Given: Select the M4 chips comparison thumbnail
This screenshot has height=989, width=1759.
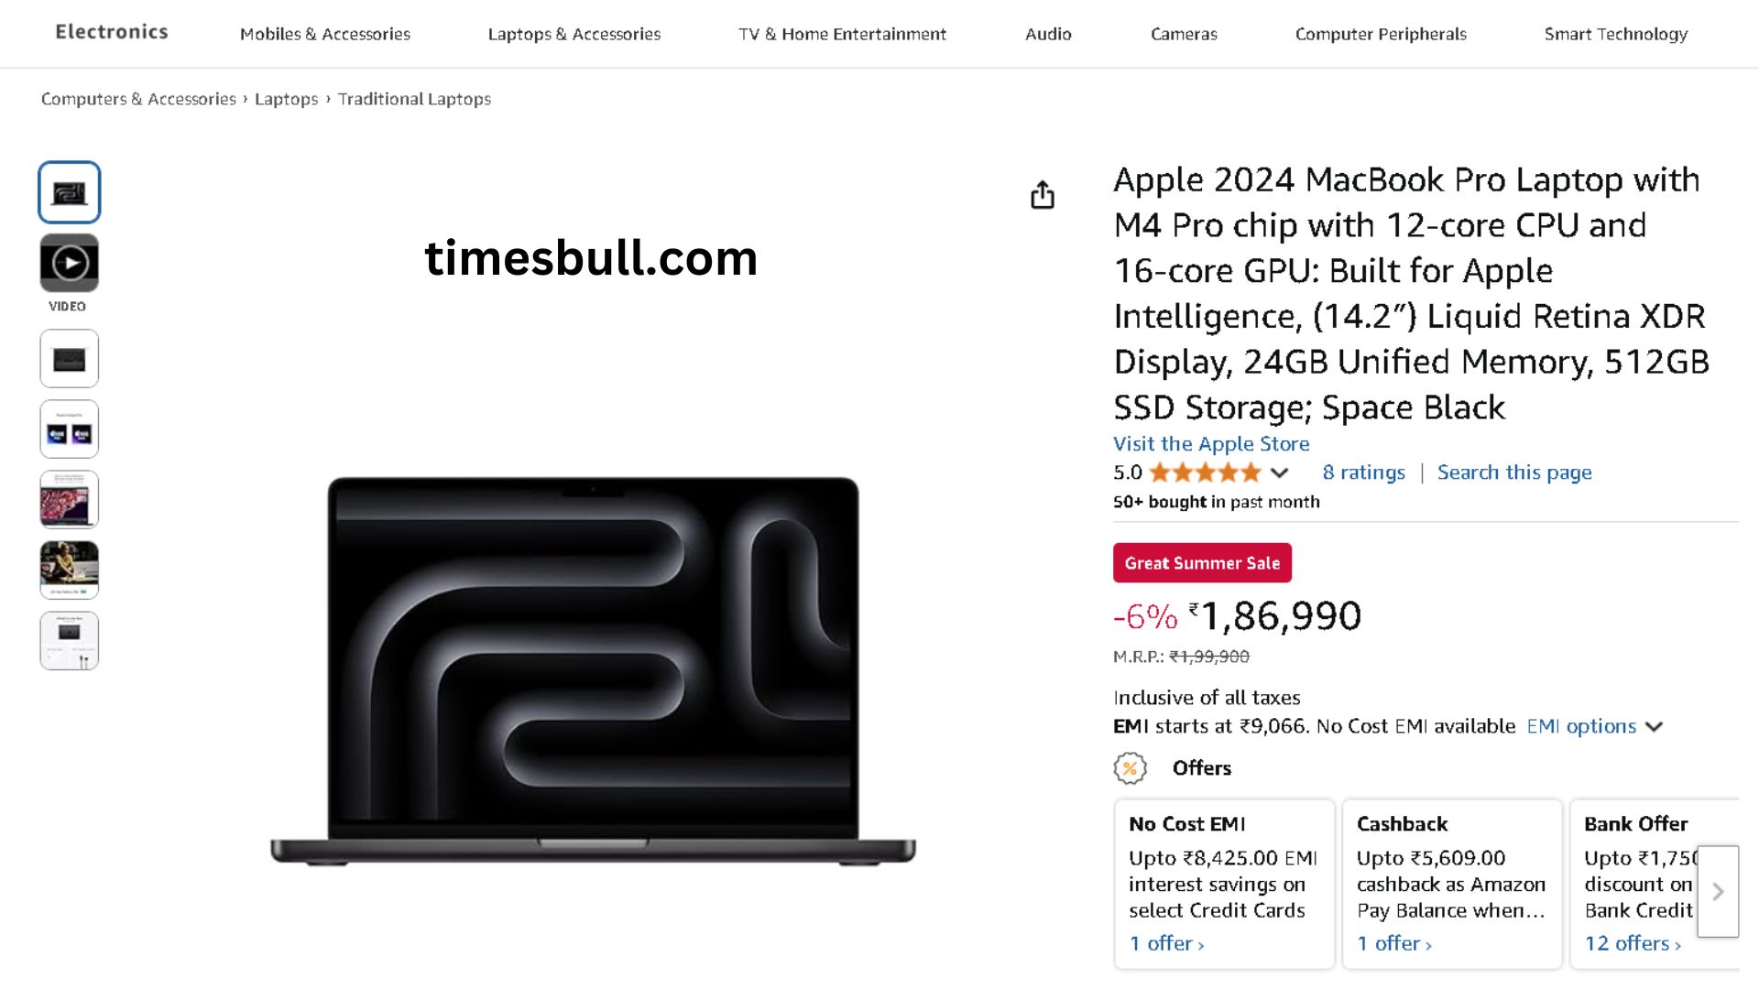Looking at the screenshot, I should click(x=70, y=429).
